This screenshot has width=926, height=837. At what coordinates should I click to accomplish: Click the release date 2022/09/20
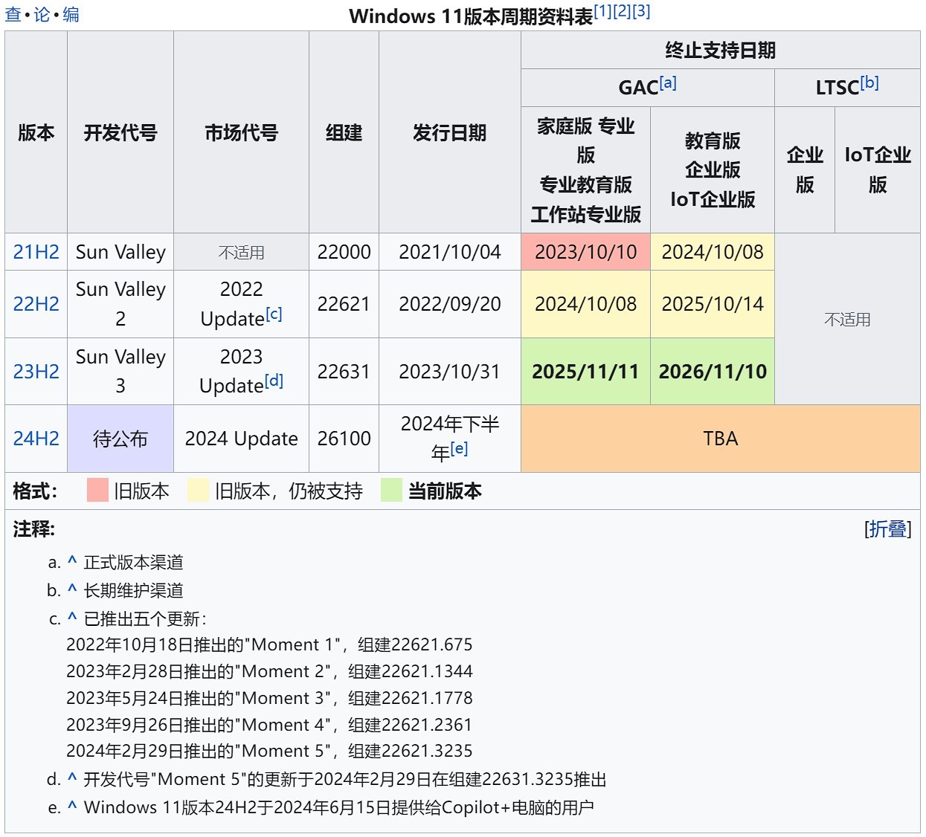pos(449,304)
